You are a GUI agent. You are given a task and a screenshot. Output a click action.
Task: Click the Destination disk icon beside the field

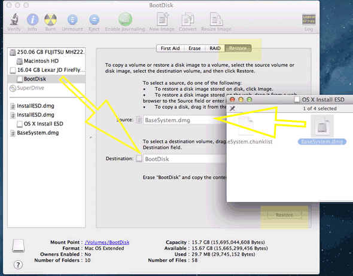139,158
